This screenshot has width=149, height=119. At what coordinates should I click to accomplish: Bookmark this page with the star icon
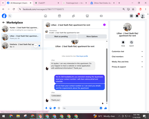[133, 9]
